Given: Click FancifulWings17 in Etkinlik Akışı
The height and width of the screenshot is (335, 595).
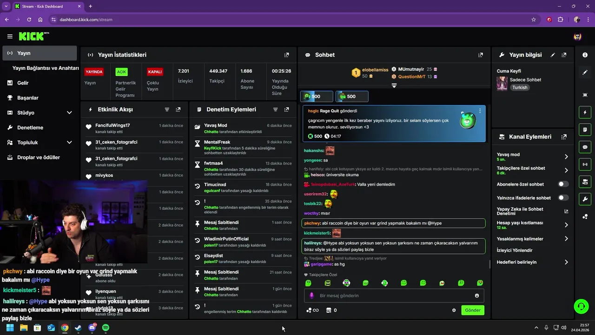Looking at the screenshot, I should point(112,126).
